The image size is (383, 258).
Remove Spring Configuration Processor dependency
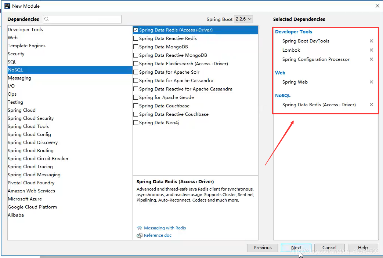click(x=371, y=59)
